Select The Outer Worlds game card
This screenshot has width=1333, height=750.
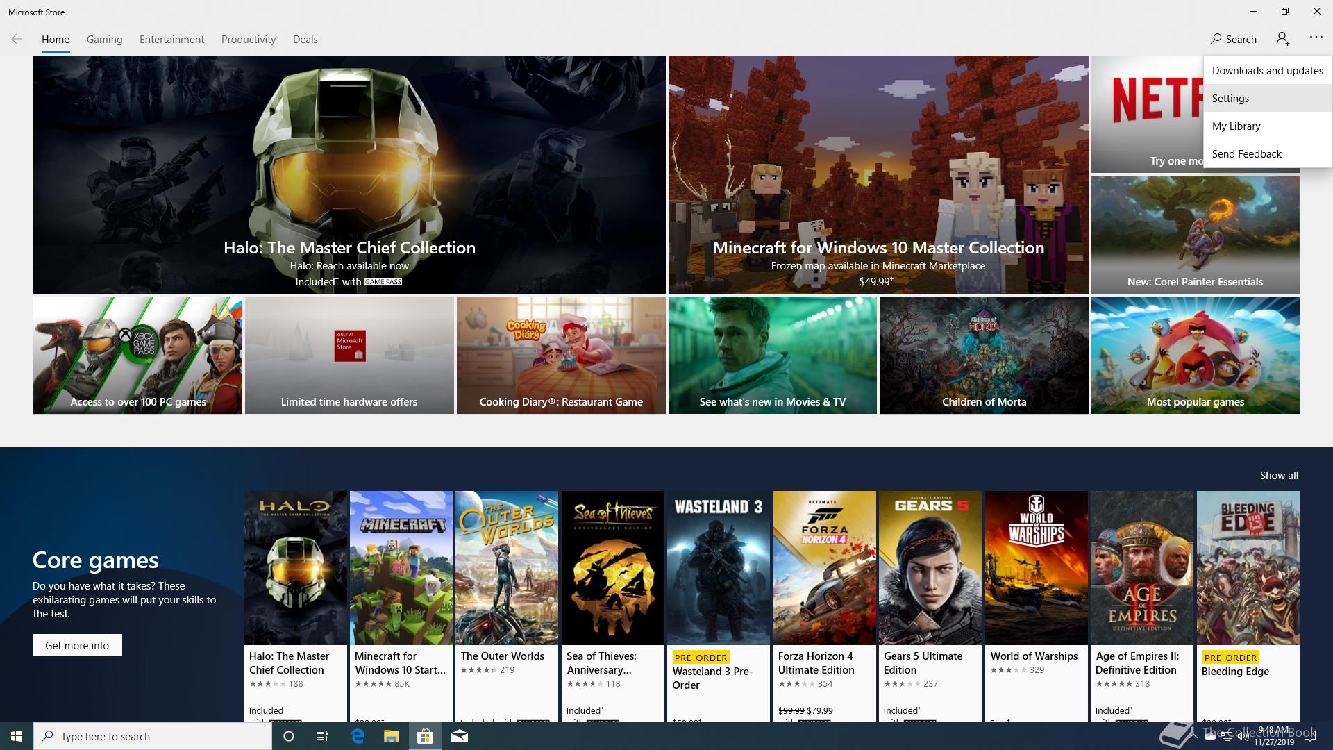pyautogui.click(x=507, y=606)
